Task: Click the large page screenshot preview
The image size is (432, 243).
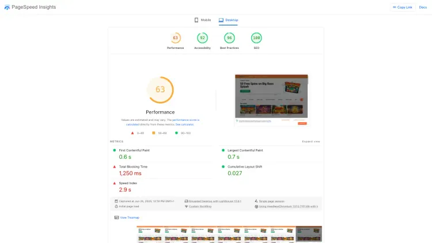Action: coord(271,100)
